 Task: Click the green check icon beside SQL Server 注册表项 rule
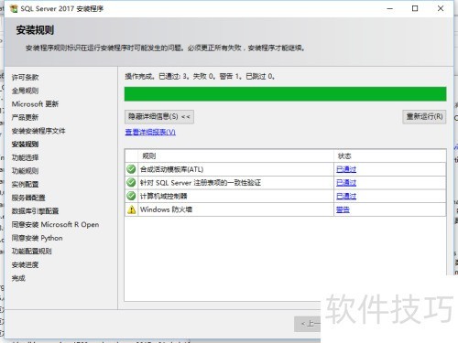[131, 182]
